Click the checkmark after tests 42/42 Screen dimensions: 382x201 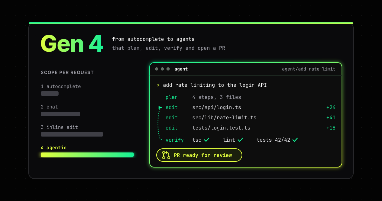coord(295,140)
